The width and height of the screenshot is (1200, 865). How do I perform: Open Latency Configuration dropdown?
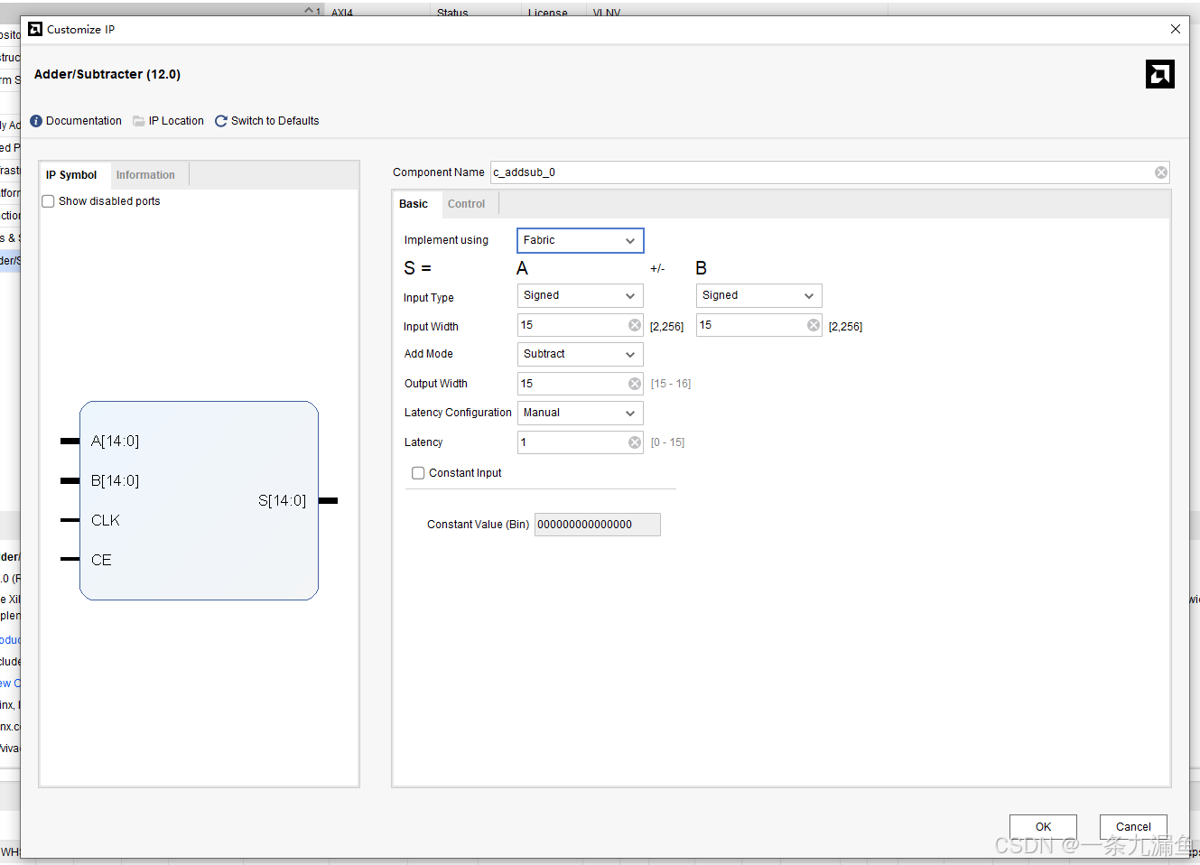pos(580,413)
